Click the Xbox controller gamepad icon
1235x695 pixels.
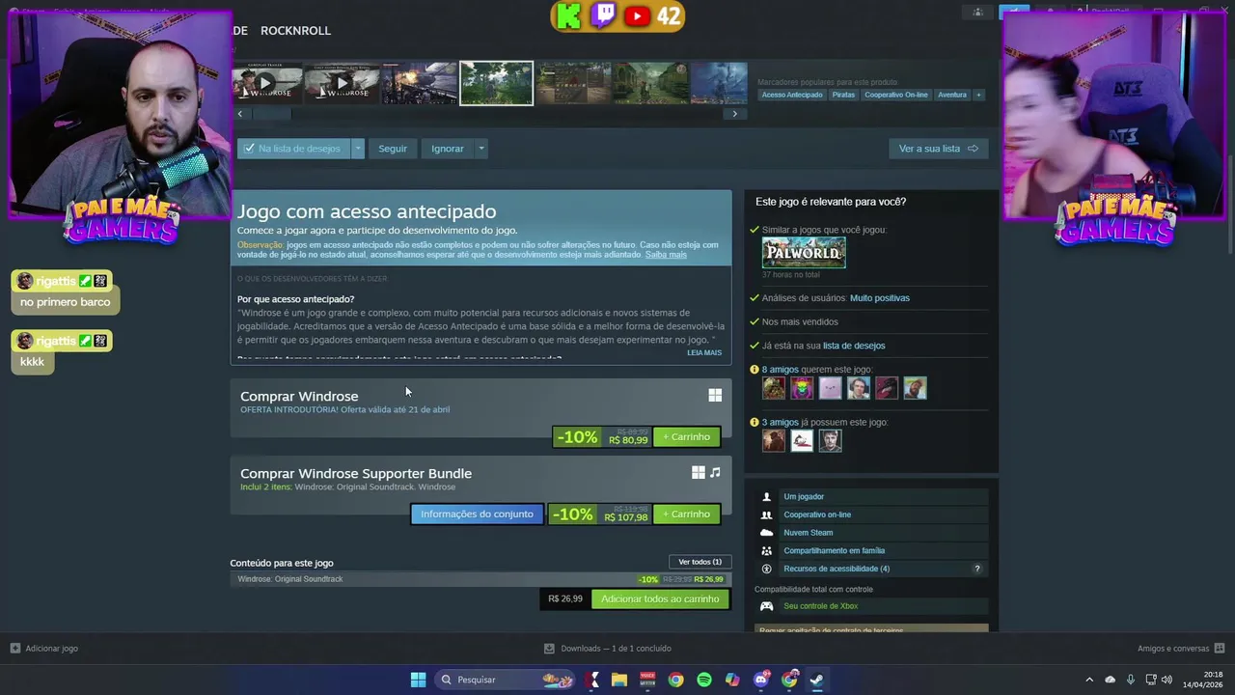pyautogui.click(x=767, y=606)
